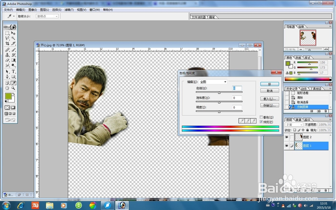Open the 图像(I) menu
Image resolution: width=336 pixels, height=210 pixels.
pos(33,10)
